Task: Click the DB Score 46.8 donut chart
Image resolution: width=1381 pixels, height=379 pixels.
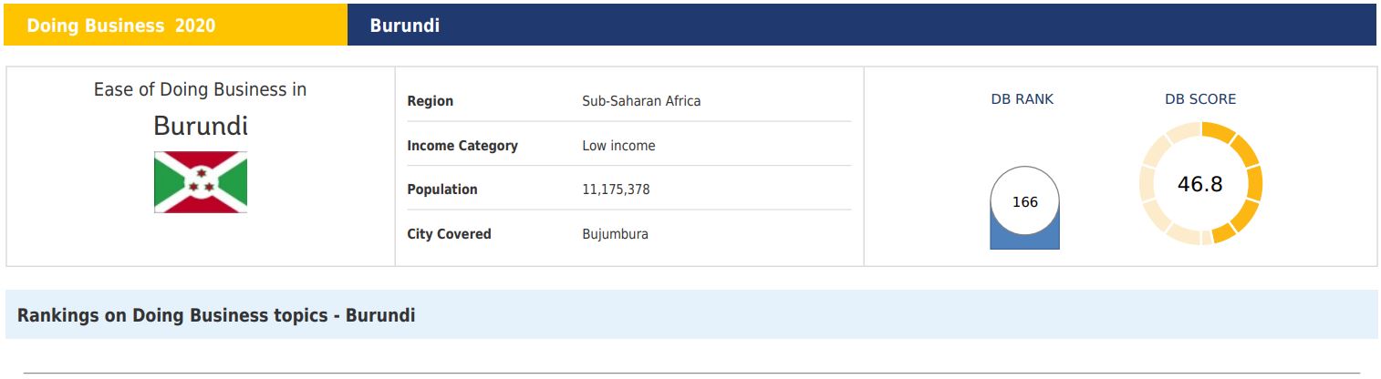Action: click(1200, 184)
